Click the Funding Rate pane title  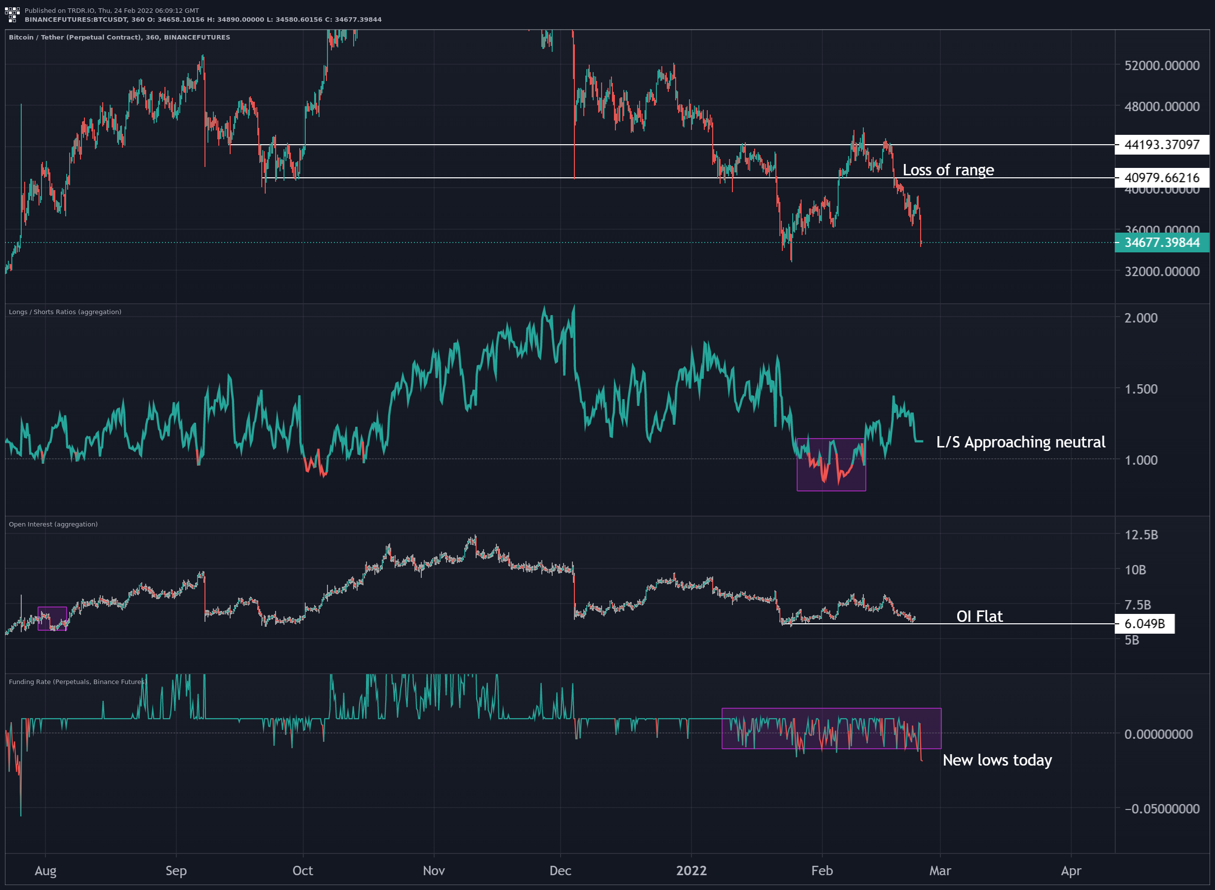point(77,682)
